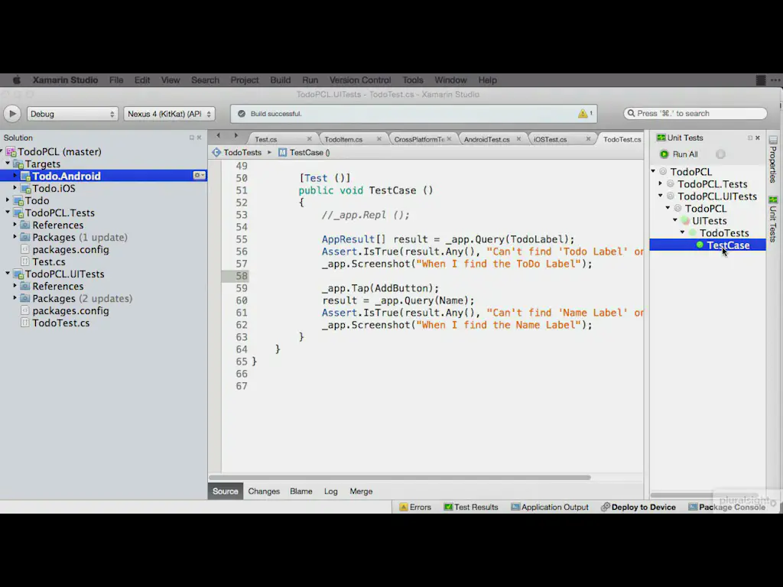The image size is (783, 587).
Task: Open the Nexus 4 (KitKat) device selector
Action: click(169, 114)
